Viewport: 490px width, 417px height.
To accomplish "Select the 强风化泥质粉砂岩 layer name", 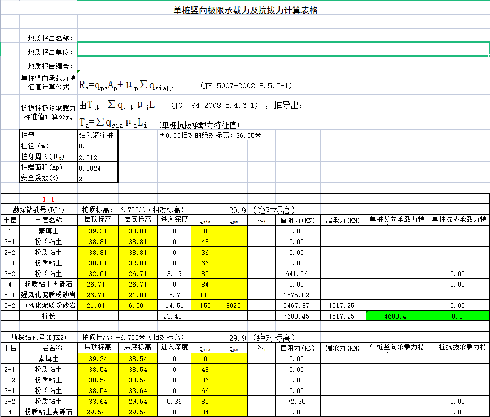I will point(48,295).
